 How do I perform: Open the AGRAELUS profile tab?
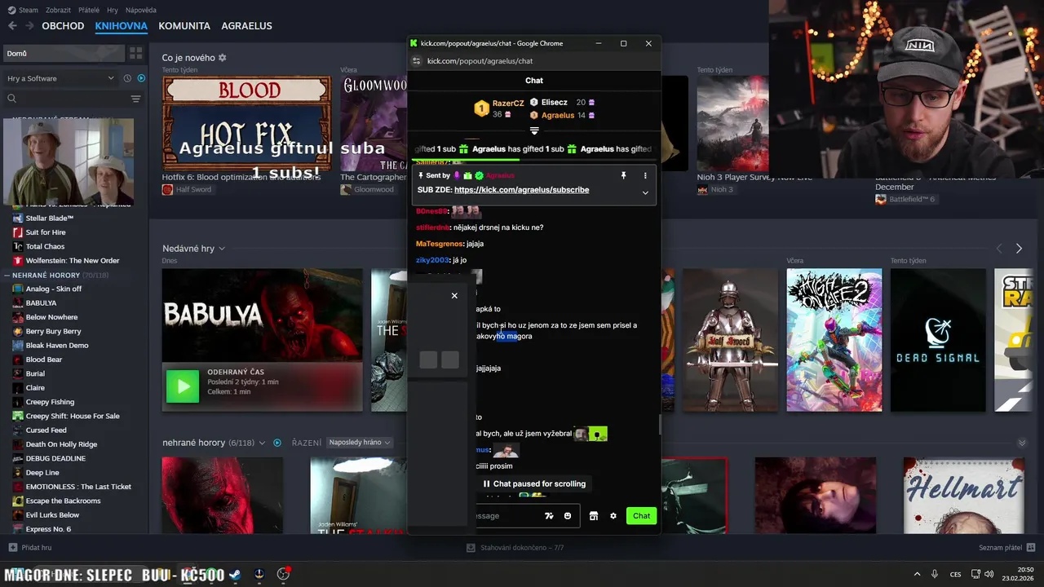pos(246,26)
